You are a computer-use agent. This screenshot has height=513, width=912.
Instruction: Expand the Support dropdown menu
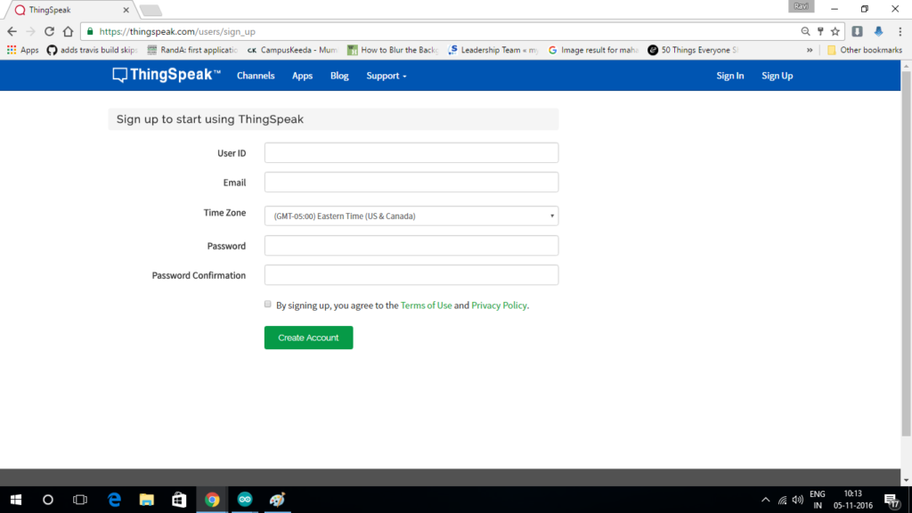tap(387, 76)
